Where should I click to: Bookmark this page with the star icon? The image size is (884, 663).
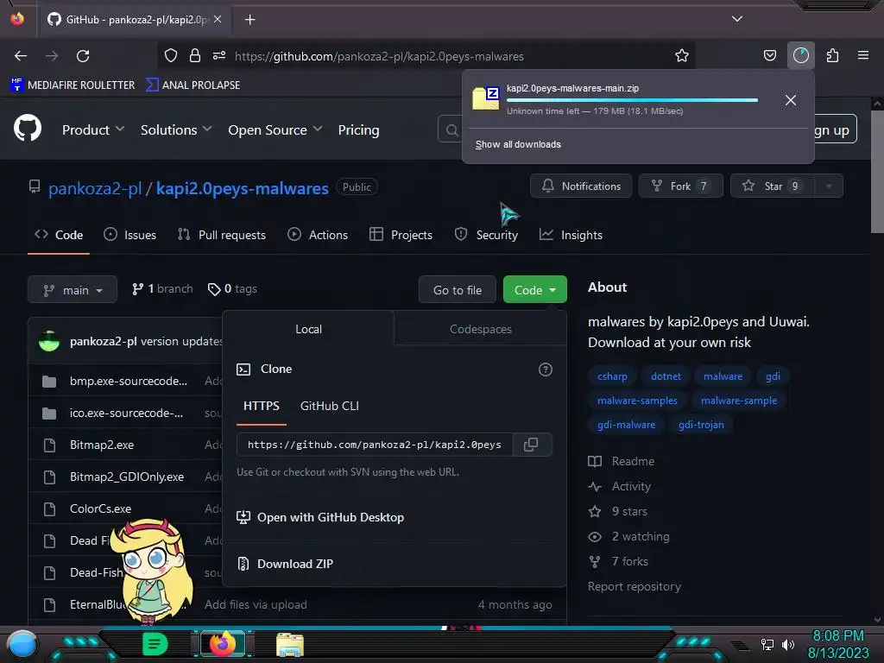pyautogui.click(x=682, y=55)
